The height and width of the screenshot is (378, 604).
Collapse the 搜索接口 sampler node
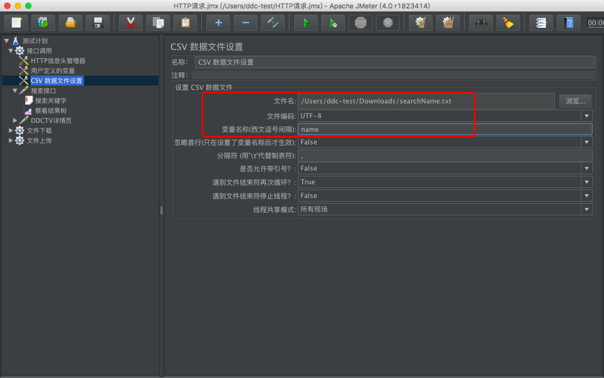15,91
